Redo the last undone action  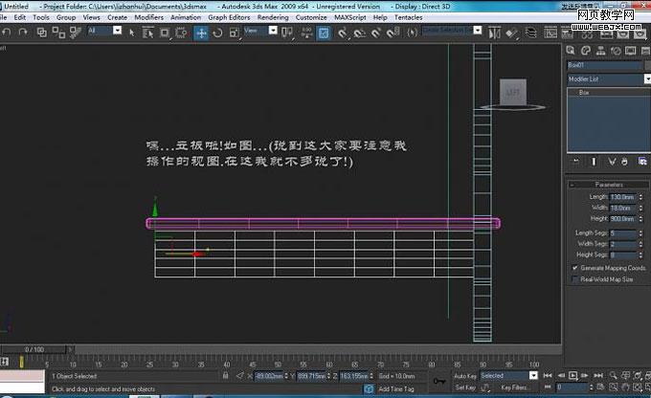point(23,33)
